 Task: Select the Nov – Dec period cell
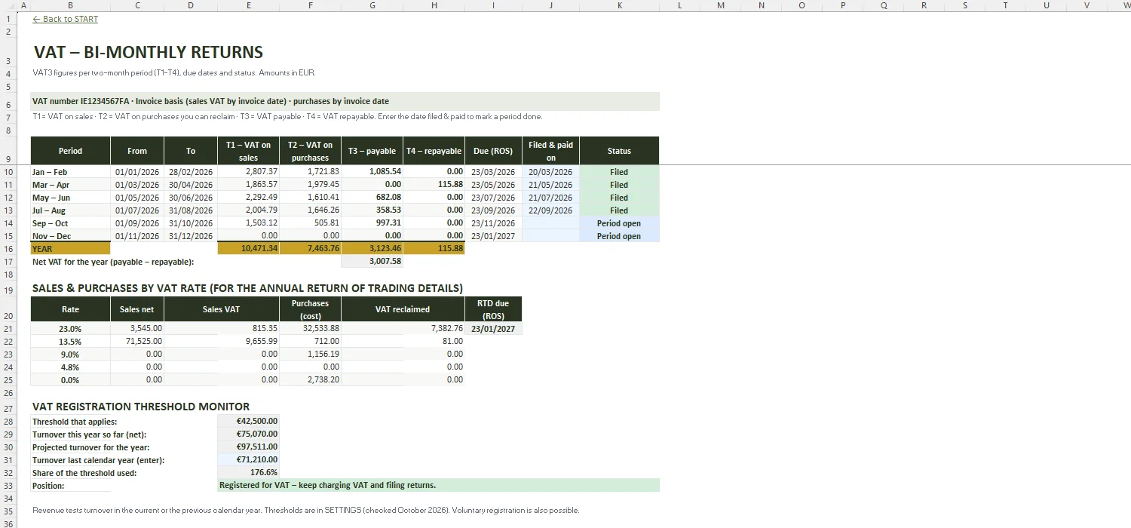tap(70, 236)
